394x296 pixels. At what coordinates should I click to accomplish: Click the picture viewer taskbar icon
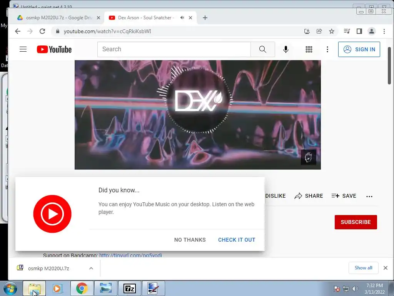[x=106, y=288]
